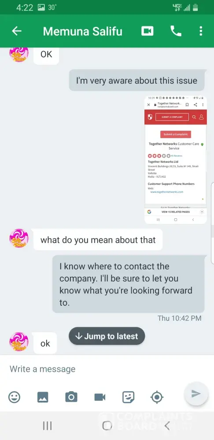Record a video message icon
The height and width of the screenshot is (440, 214).
[x=100, y=397]
